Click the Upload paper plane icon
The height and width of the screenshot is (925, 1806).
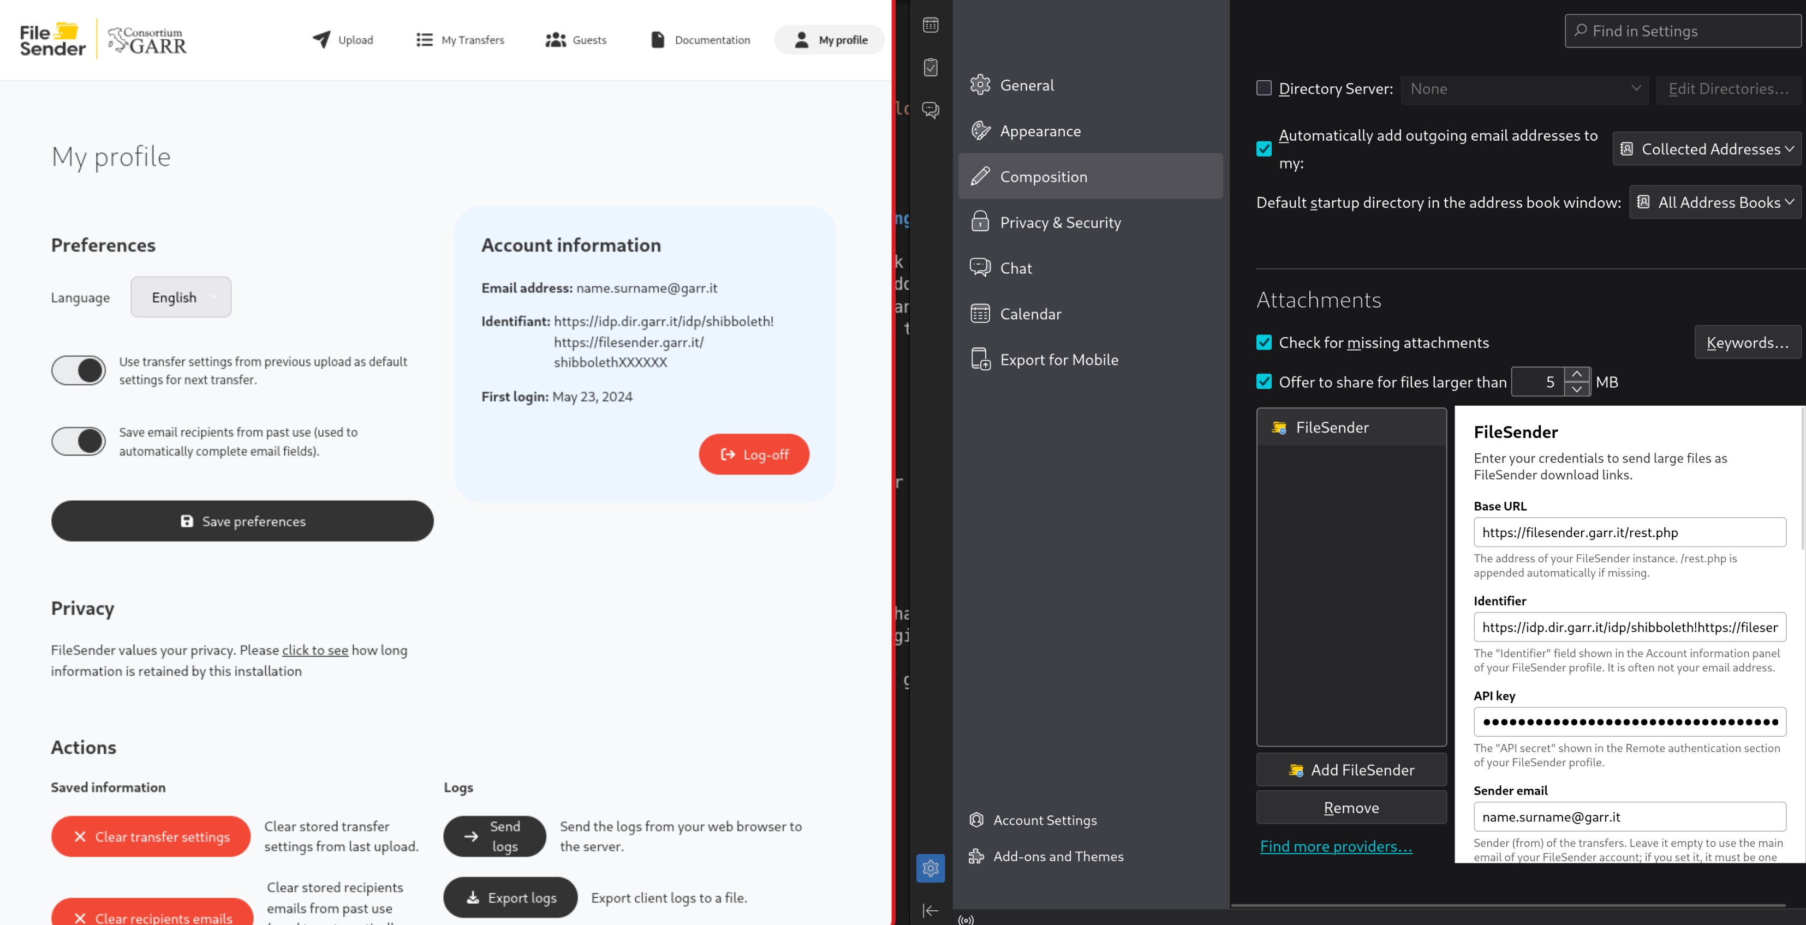pos(321,39)
